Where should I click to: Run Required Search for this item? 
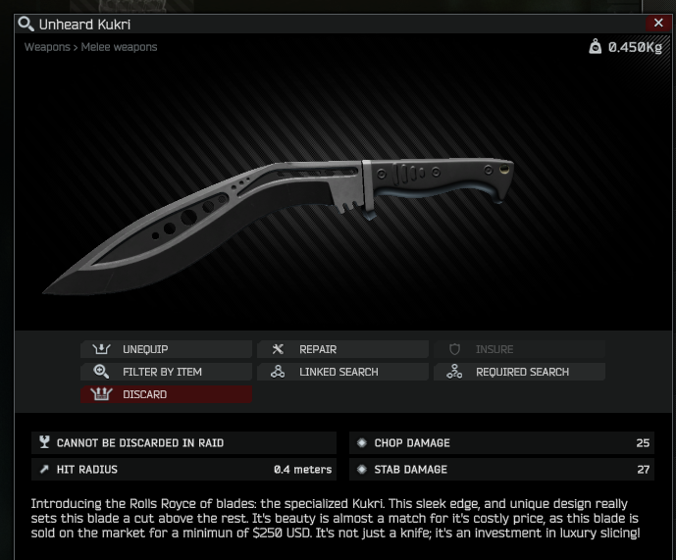tap(519, 372)
